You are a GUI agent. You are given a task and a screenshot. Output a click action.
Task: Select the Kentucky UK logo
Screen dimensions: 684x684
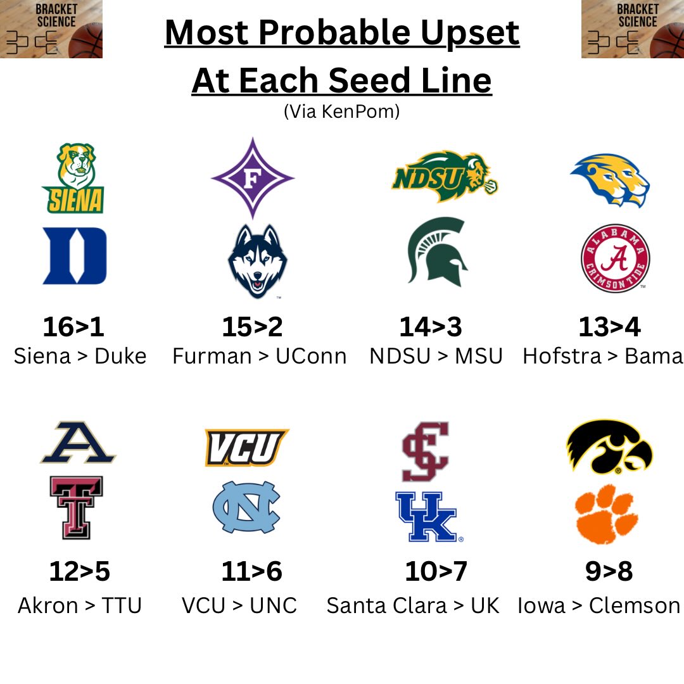point(427,517)
